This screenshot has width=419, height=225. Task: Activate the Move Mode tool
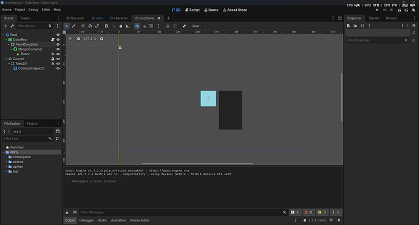click(83, 26)
